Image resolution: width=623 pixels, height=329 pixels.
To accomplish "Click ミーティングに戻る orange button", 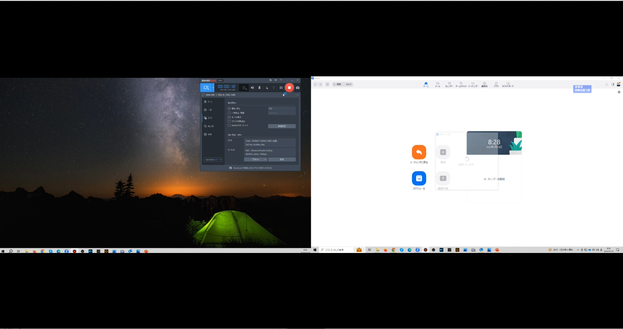I will coord(419,152).
